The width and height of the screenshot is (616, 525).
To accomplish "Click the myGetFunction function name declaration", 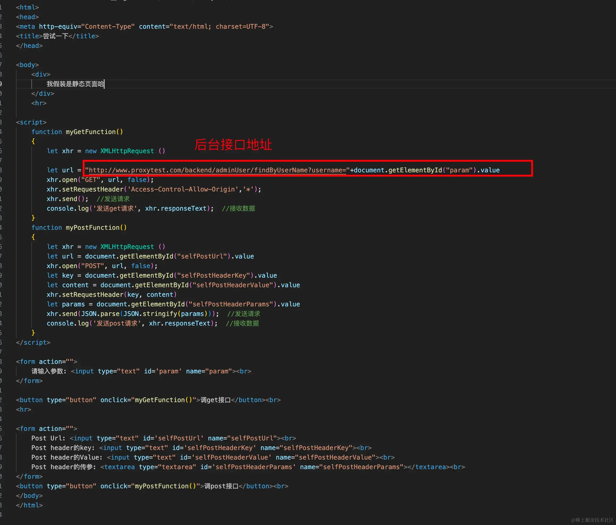I will pos(90,132).
